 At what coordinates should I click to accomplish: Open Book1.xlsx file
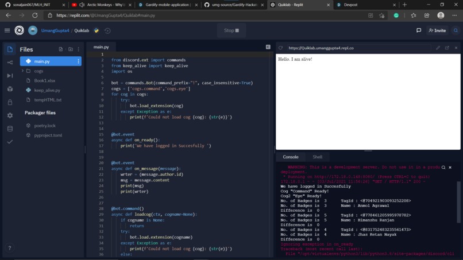44,80
